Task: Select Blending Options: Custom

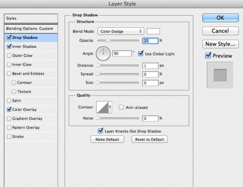Action: coord(31,29)
